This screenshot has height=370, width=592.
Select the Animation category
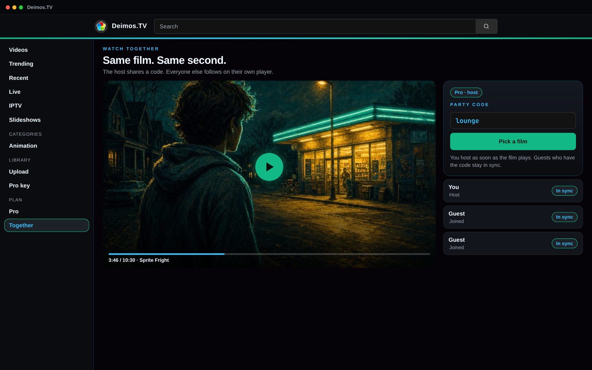pos(47,146)
